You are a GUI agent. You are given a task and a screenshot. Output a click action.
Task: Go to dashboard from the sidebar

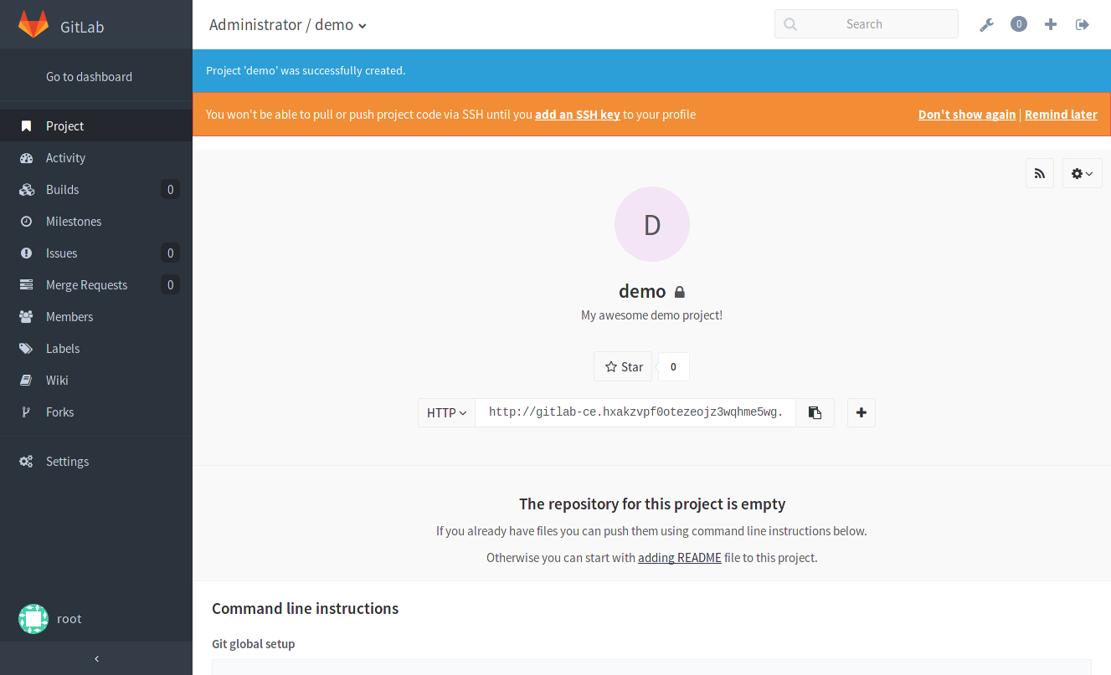(90, 76)
